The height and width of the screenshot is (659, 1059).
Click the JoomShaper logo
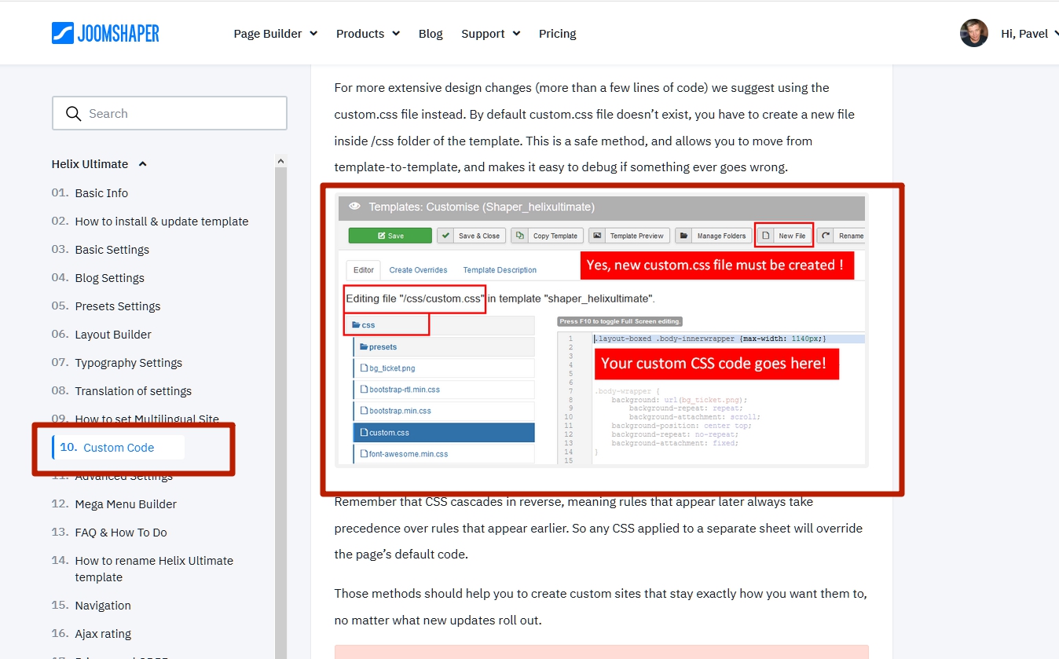(x=105, y=33)
